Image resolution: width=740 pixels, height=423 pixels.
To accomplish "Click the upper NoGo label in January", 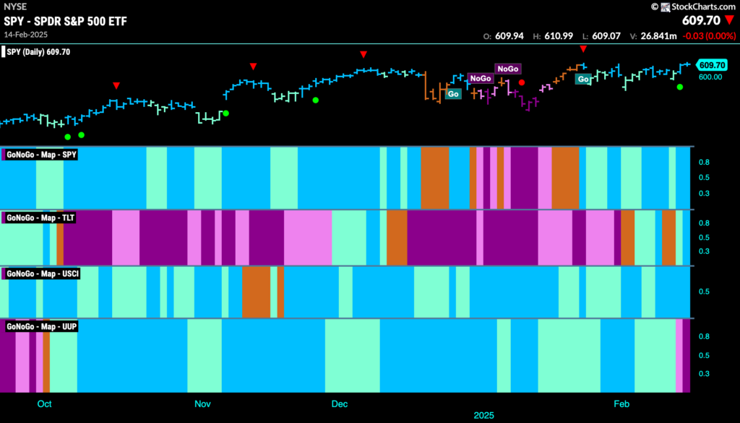I will pyautogui.click(x=508, y=69).
